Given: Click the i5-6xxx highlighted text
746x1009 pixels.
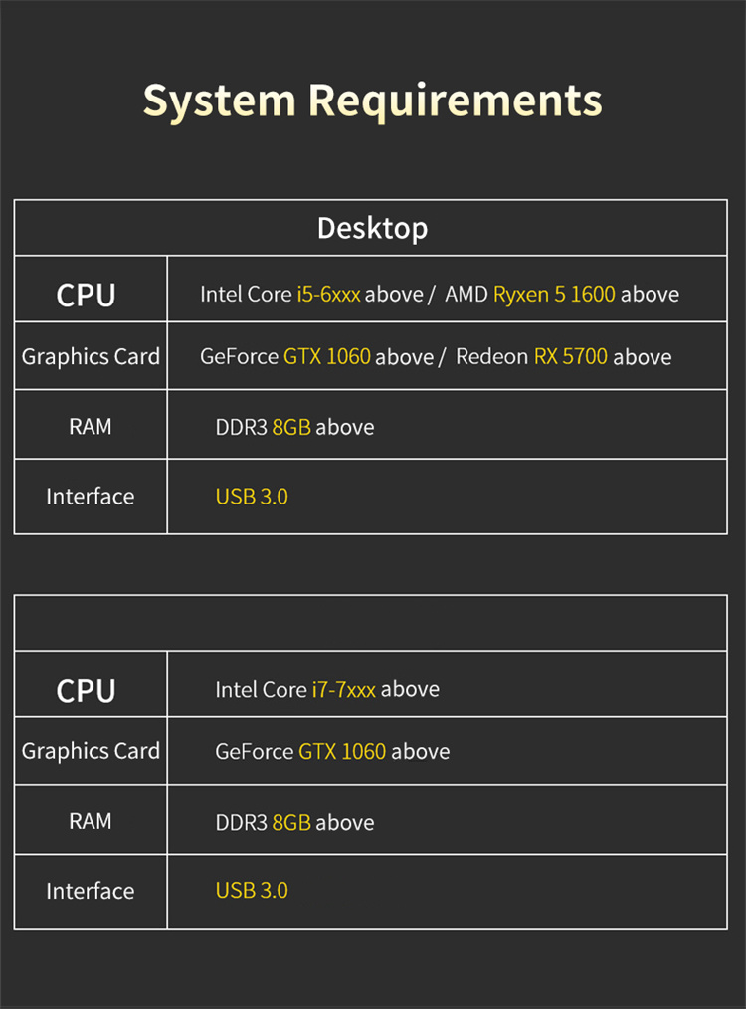Looking at the screenshot, I should (x=328, y=295).
